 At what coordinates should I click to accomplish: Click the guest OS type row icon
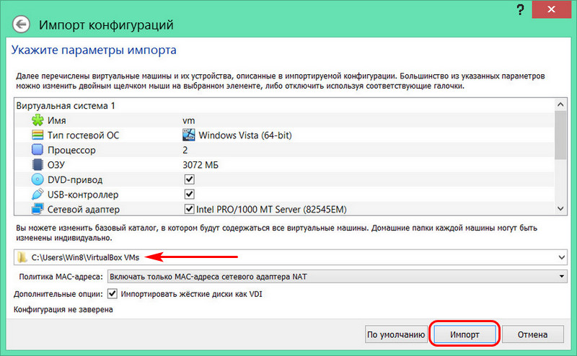coord(38,135)
